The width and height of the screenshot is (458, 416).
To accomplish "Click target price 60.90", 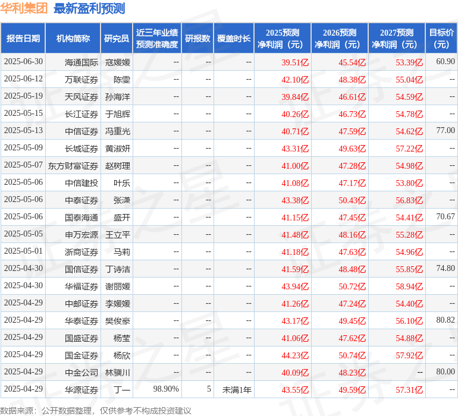I will point(446,62).
